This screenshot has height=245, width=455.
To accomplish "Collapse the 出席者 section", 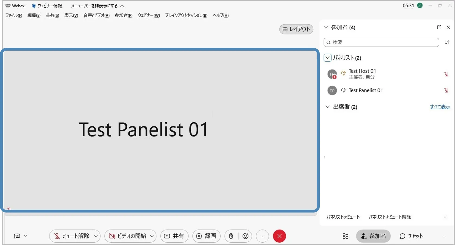I will [327, 107].
